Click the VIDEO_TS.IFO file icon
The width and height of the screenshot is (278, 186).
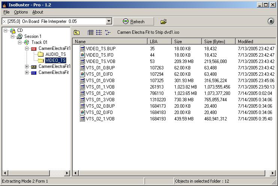pos(82,55)
